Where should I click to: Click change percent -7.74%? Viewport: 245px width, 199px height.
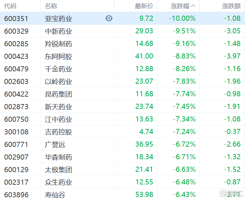[x=184, y=94]
